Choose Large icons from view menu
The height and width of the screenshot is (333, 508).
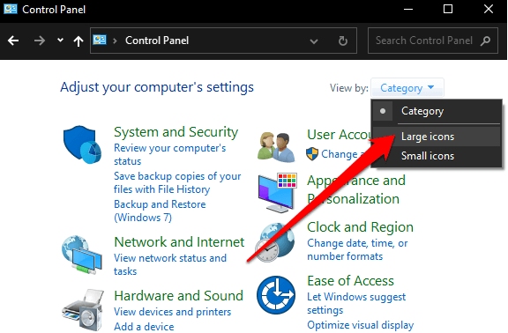(437, 137)
